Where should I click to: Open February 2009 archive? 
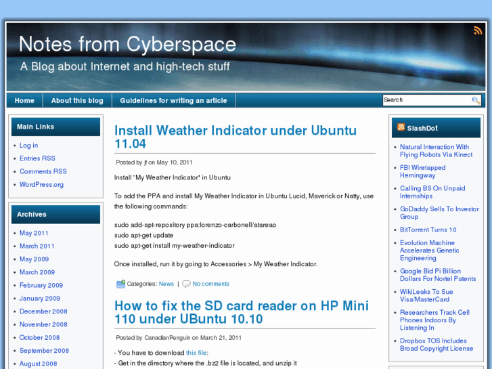click(x=41, y=285)
